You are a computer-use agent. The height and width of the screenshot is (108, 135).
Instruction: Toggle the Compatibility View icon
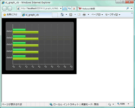pyautogui.click(x=65, y=9)
